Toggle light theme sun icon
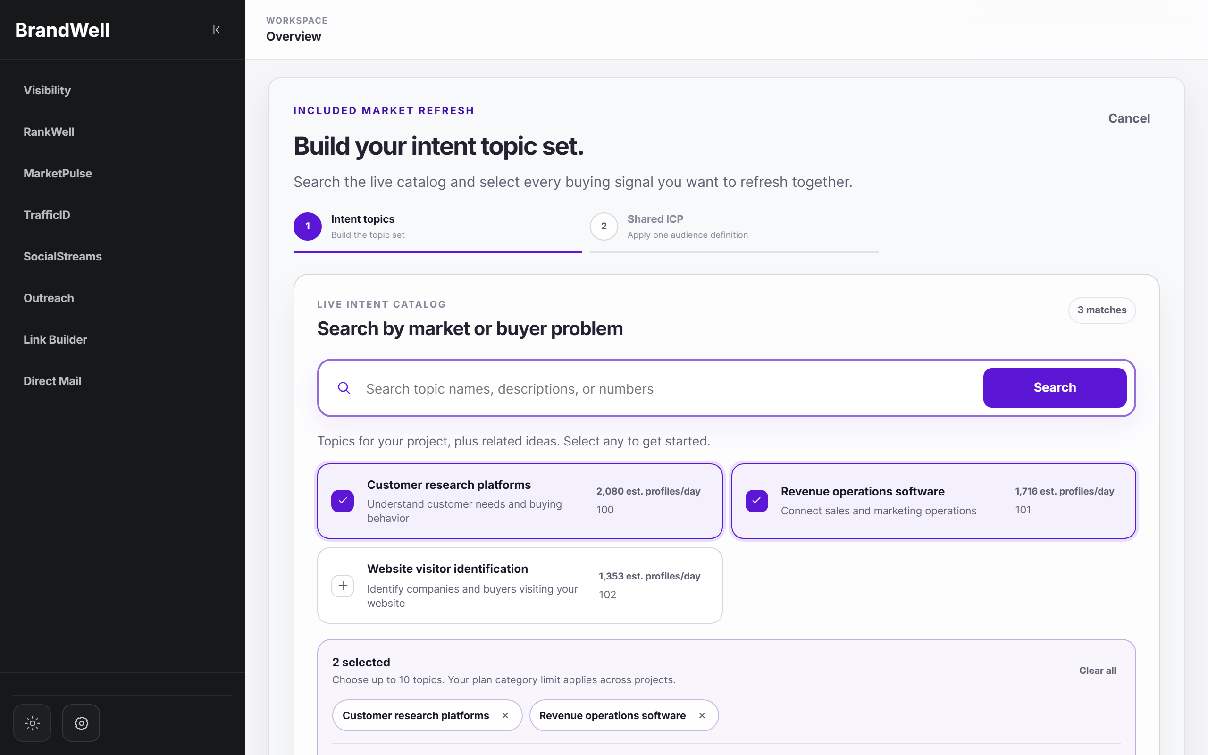The image size is (1208, 755). 32,722
